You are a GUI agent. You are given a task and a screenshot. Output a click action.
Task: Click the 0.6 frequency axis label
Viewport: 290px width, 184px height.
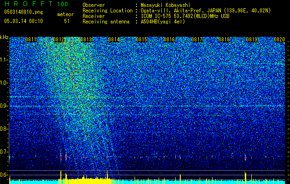click(x=4, y=175)
